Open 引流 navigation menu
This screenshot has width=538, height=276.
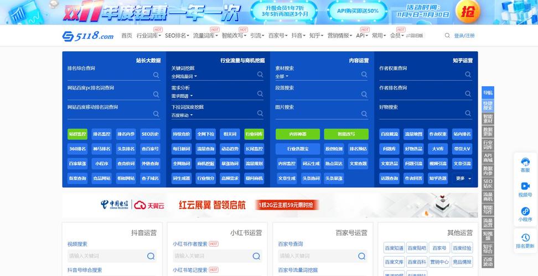tap(257, 35)
